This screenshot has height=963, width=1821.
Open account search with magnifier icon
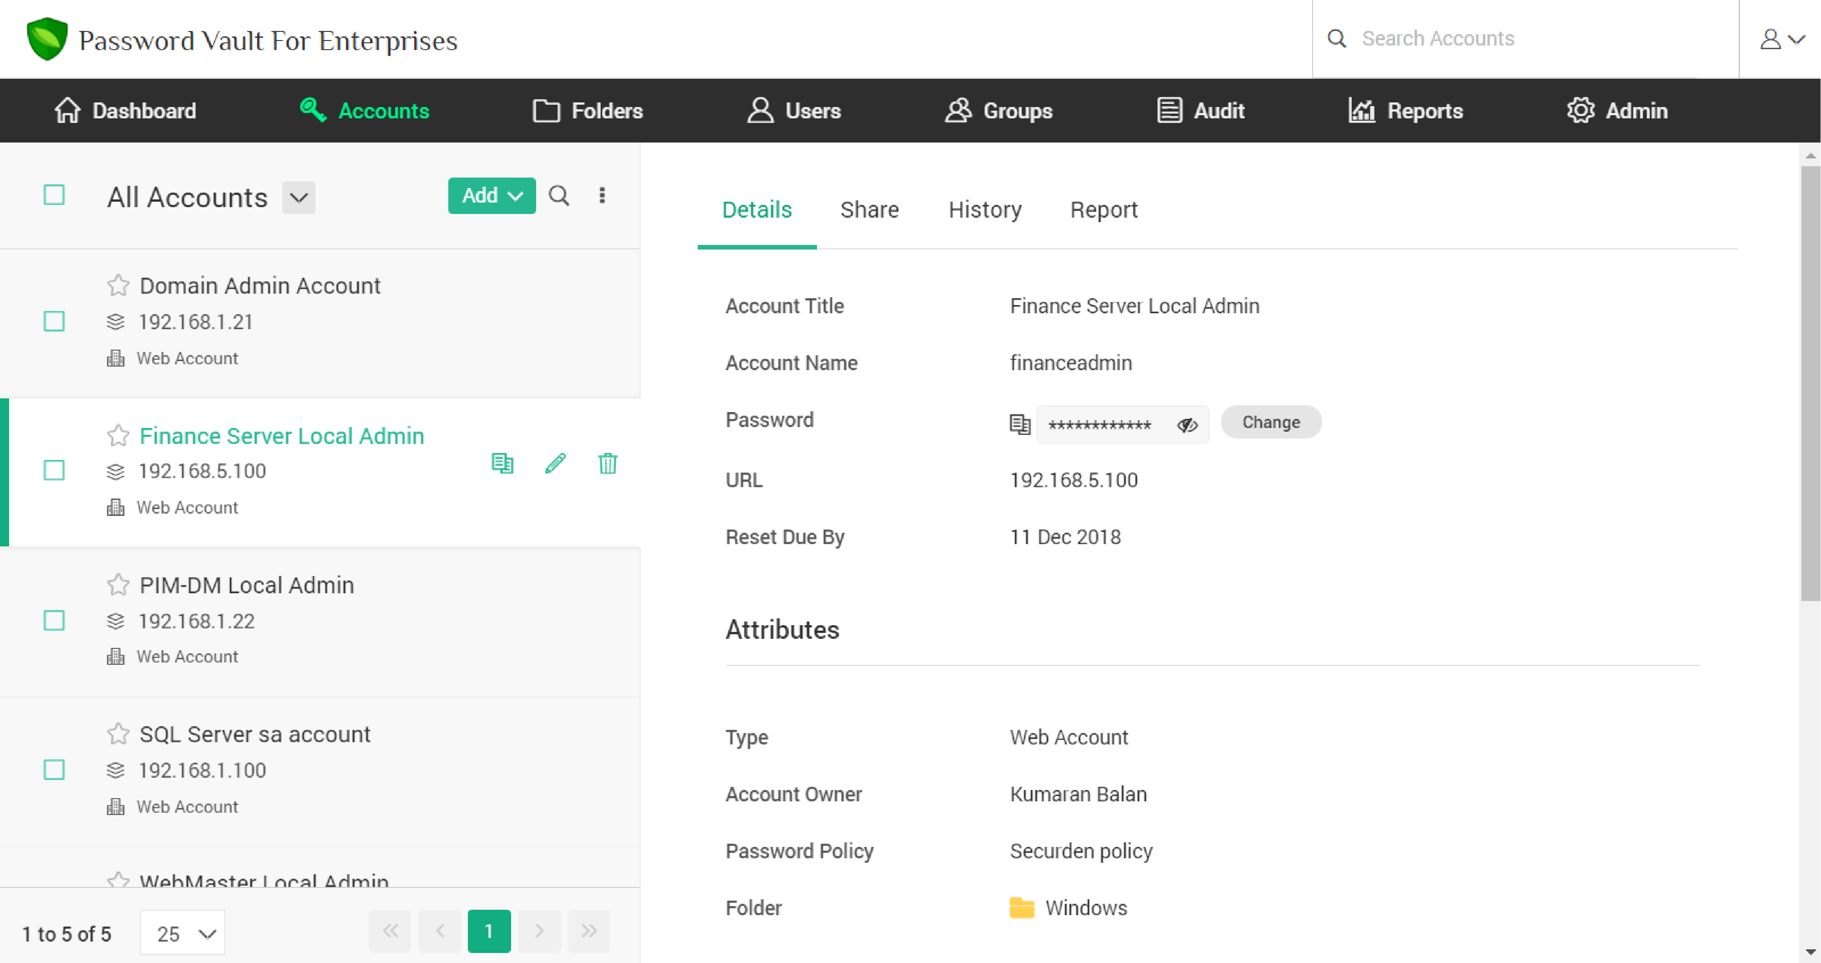click(x=559, y=196)
